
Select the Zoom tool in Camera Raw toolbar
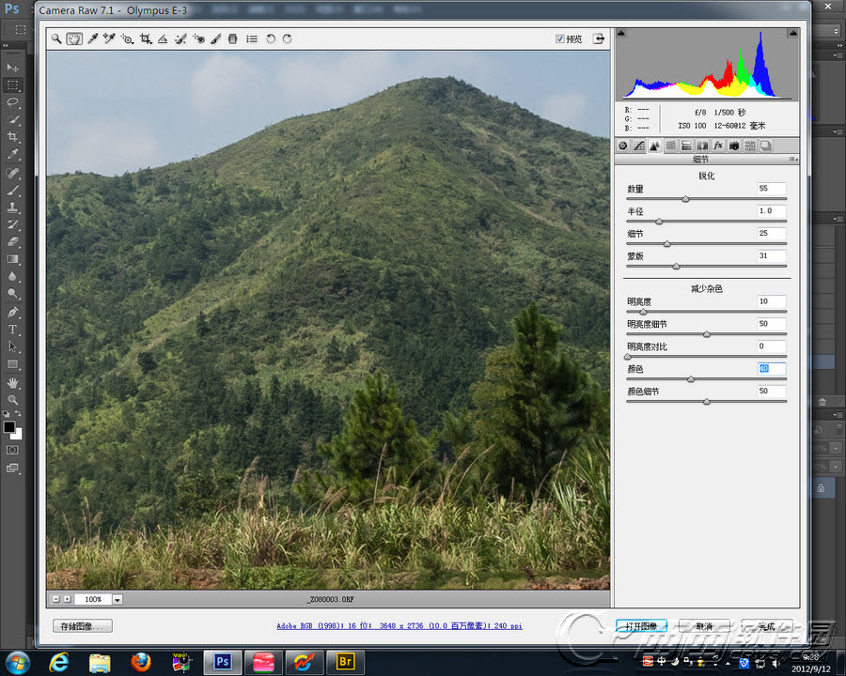pos(56,39)
